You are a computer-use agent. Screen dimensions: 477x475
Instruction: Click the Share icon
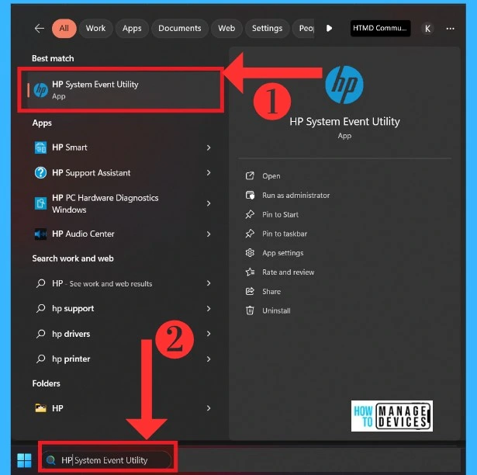tap(250, 291)
